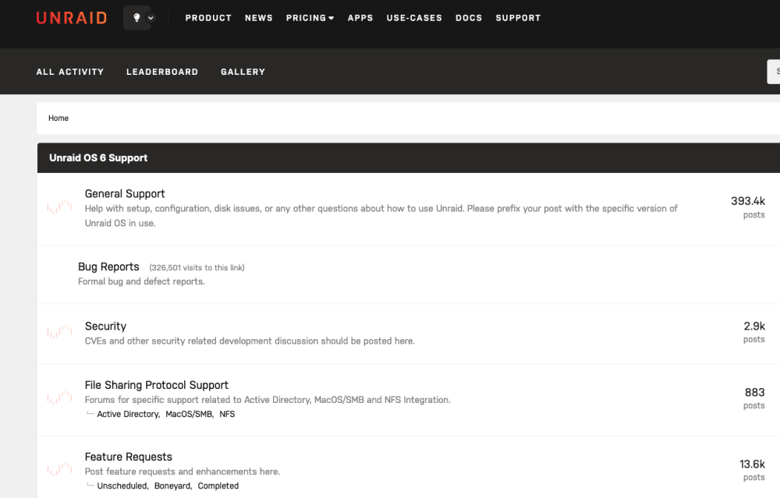Open the Unraid OS 6 Support category header
Viewport: 780px width, 498px height.
coord(98,158)
